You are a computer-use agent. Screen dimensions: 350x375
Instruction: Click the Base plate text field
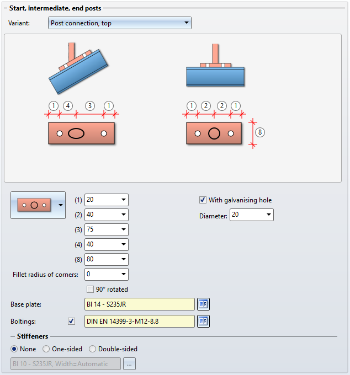139,304
